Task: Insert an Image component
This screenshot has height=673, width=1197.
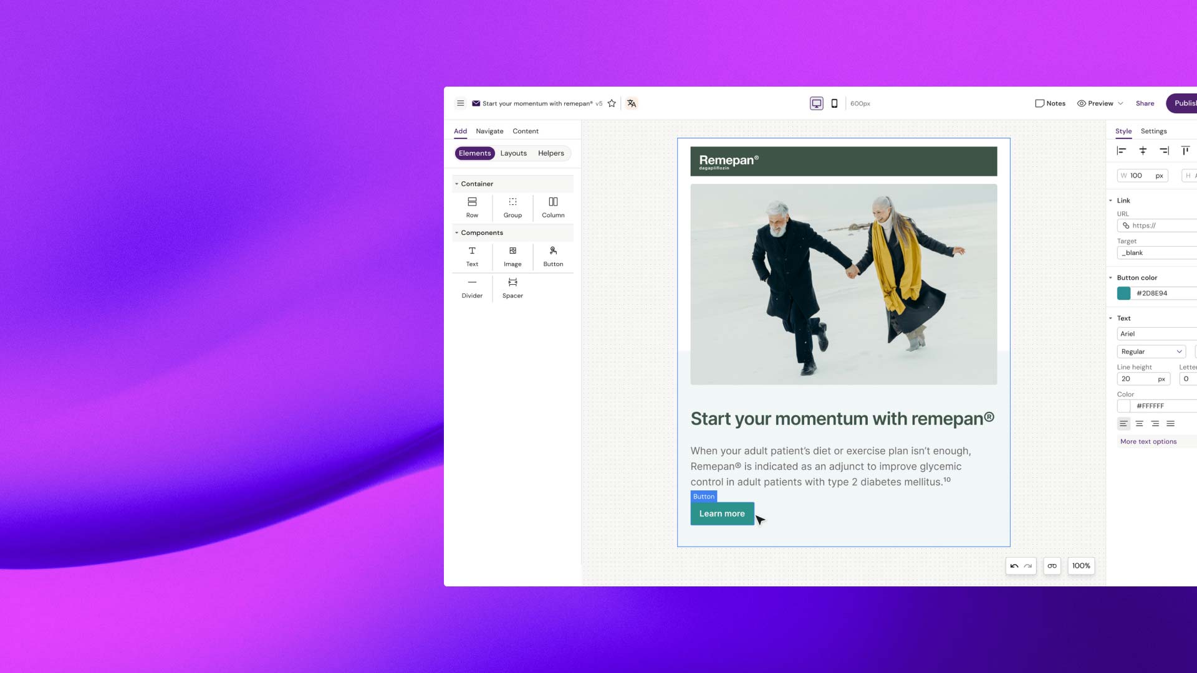Action: [512, 256]
